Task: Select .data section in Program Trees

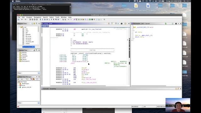Action: (x=27, y=31)
